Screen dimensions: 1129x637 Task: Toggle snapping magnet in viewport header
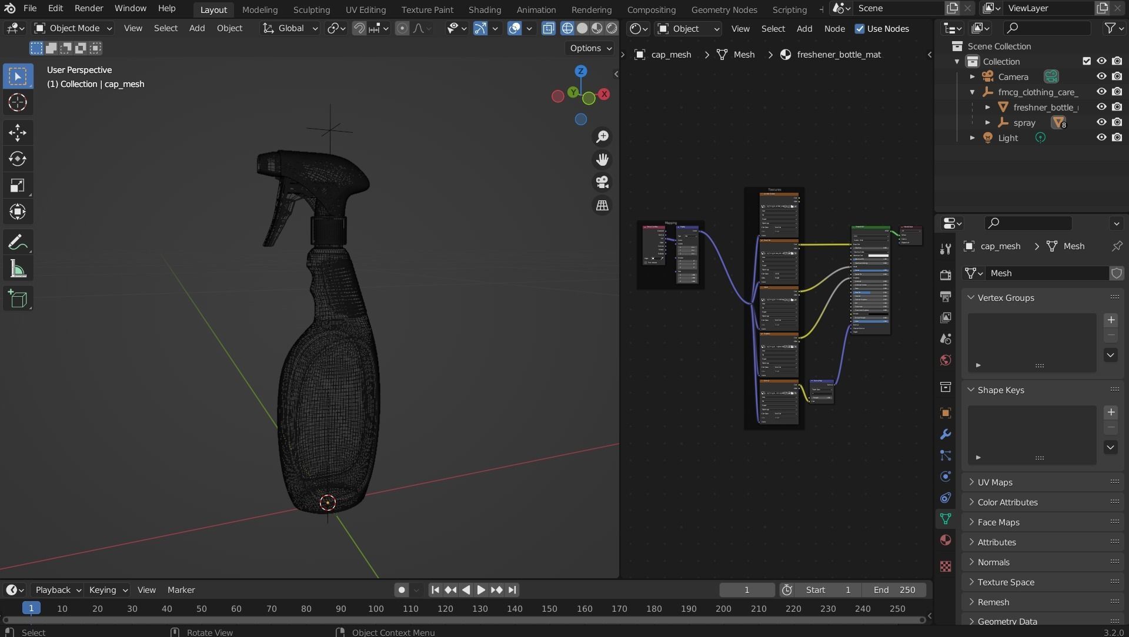pyautogui.click(x=359, y=28)
